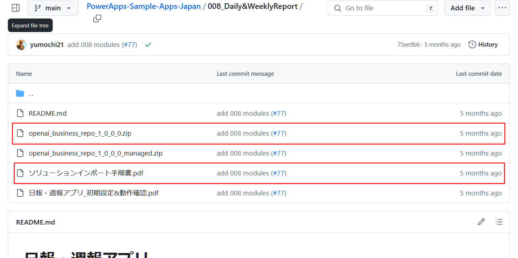Go to parent directory folder icon
This screenshot has height=258, width=518.
(x=20, y=94)
